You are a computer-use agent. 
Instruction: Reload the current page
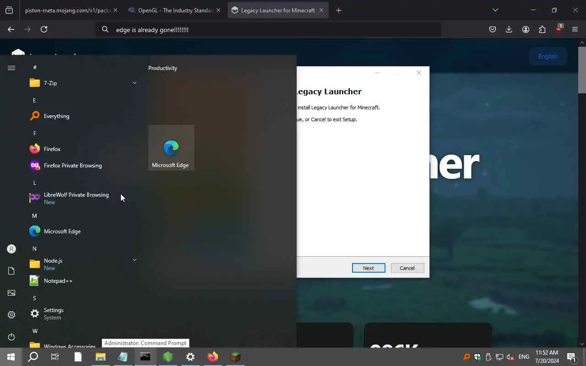(x=44, y=29)
